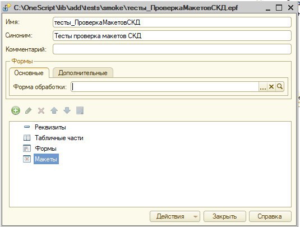
Task: Click the Макеты row icon
Action: tap(27, 159)
